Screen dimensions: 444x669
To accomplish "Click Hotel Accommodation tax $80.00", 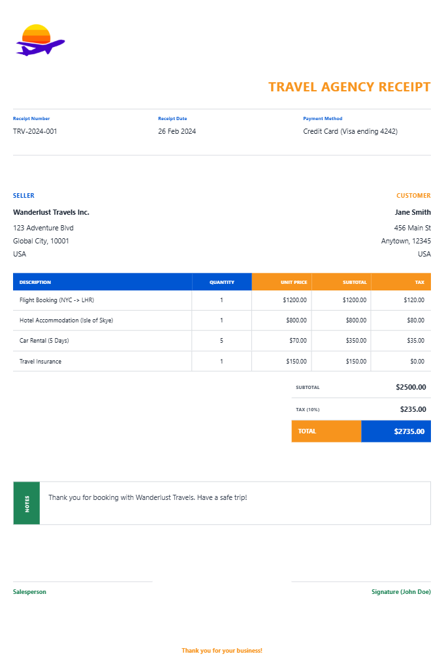I will 415,320.
